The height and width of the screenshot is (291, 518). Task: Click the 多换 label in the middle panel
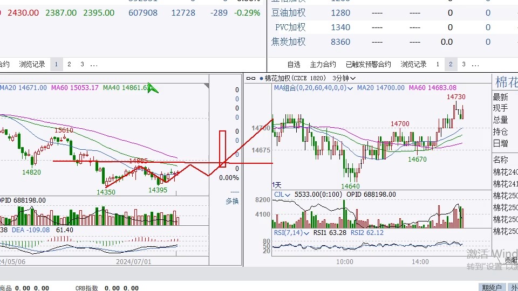232,201
